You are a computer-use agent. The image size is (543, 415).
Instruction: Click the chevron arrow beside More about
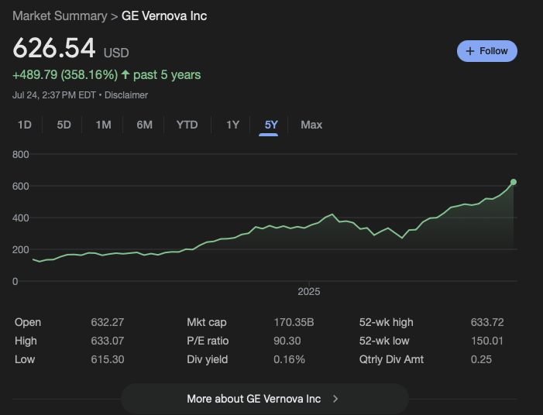pyautogui.click(x=335, y=399)
